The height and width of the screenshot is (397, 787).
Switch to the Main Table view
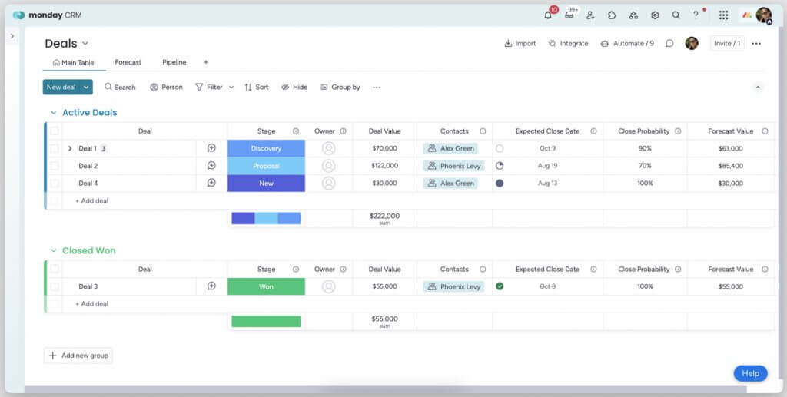point(73,63)
